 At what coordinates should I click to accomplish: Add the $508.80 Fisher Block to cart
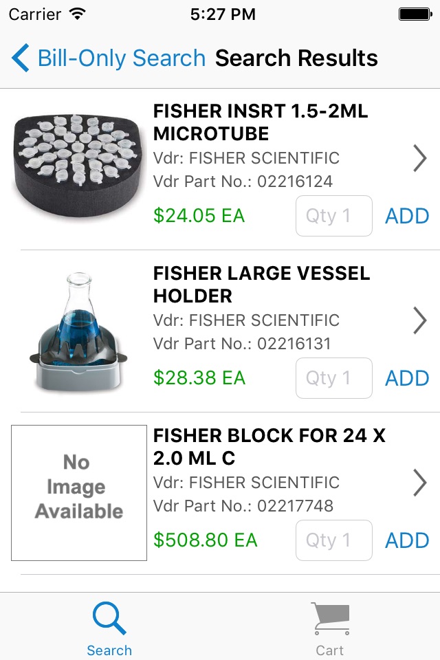point(407,540)
